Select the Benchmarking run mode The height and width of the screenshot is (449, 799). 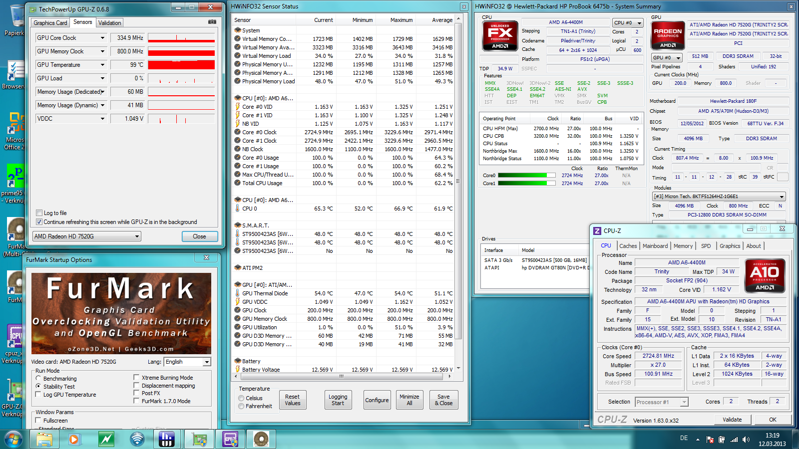(38, 379)
